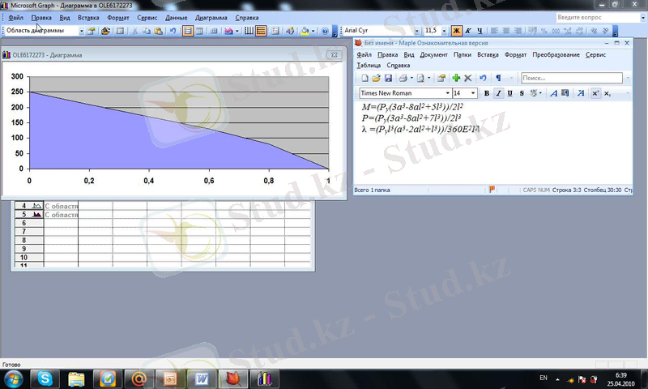Click the Save floppy disk icon in Maple
Viewport: 648px width, 389px height.
click(388, 78)
